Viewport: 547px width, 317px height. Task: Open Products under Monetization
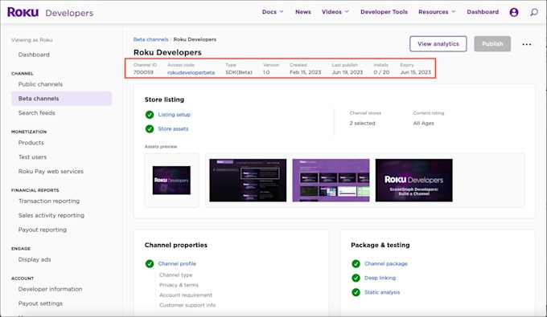[31, 143]
